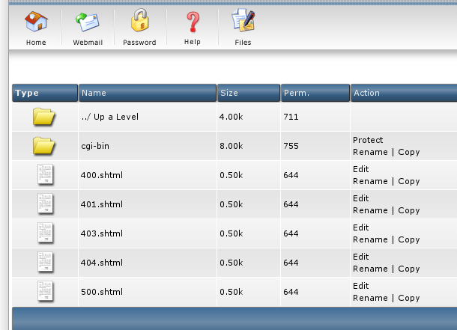Go to ../ Up a Level
This screenshot has height=330, width=457.
[x=110, y=117]
